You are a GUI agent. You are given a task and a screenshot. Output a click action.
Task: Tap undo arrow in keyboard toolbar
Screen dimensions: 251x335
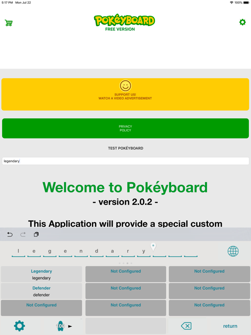(x=10, y=234)
